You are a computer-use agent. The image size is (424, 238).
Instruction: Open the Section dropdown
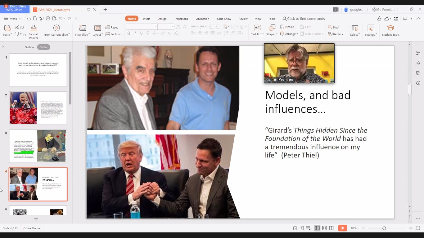(x=114, y=34)
